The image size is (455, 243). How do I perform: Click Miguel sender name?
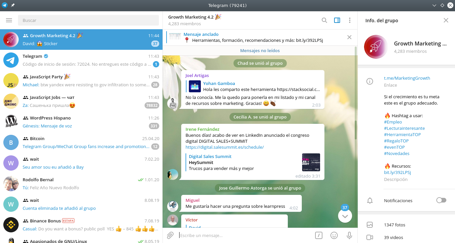[x=193, y=200]
